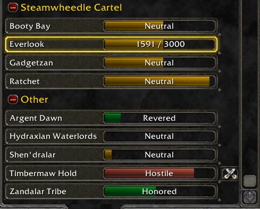Click the at-war crossed swords icon
Image resolution: width=260 pixels, height=209 pixels.
tap(230, 173)
